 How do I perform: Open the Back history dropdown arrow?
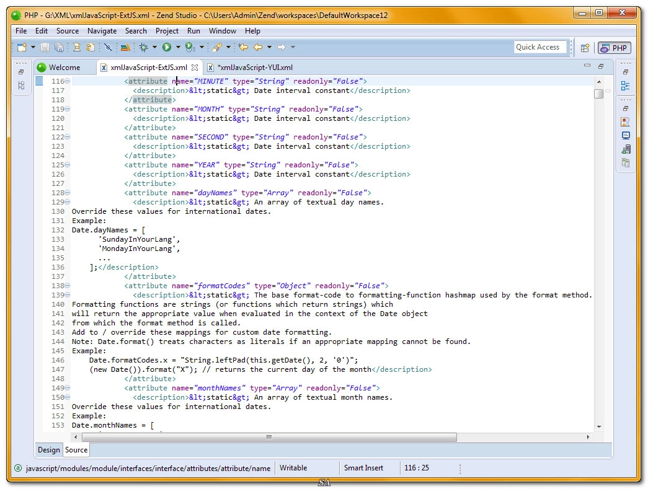tap(270, 48)
